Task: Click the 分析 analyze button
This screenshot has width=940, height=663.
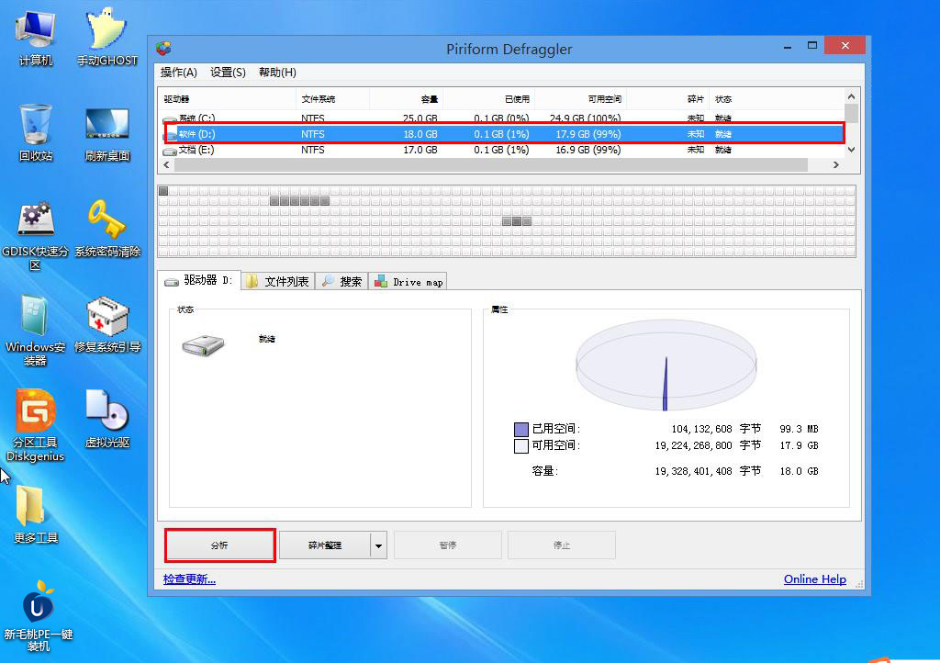Action: [220, 545]
